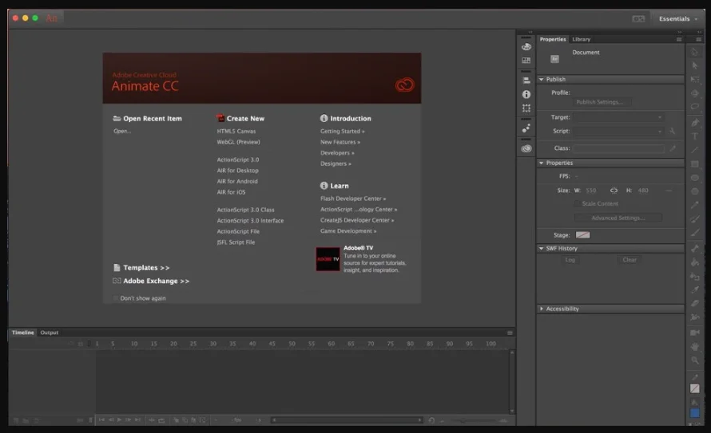This screenshot has height=433, width=711.
Task: Click frame 50 on the timeline ruler
Action: [x=292, y=344]
